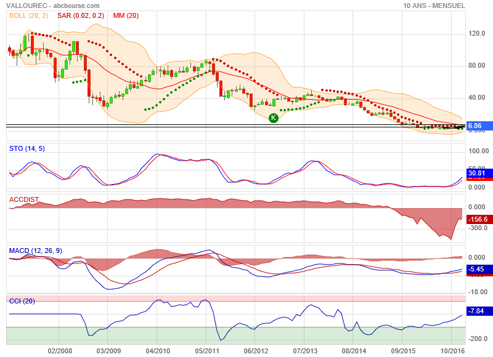Click the -156.6 ACCDIST value tag
This screenshot has height=357, width=493.
point(480,219)
